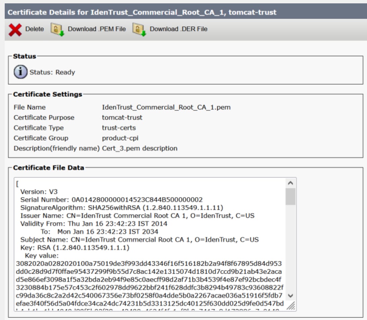Screen dimensions: 367x320
Task: Select the Cert_3.pem description value
Action: (x=140, y=148)
